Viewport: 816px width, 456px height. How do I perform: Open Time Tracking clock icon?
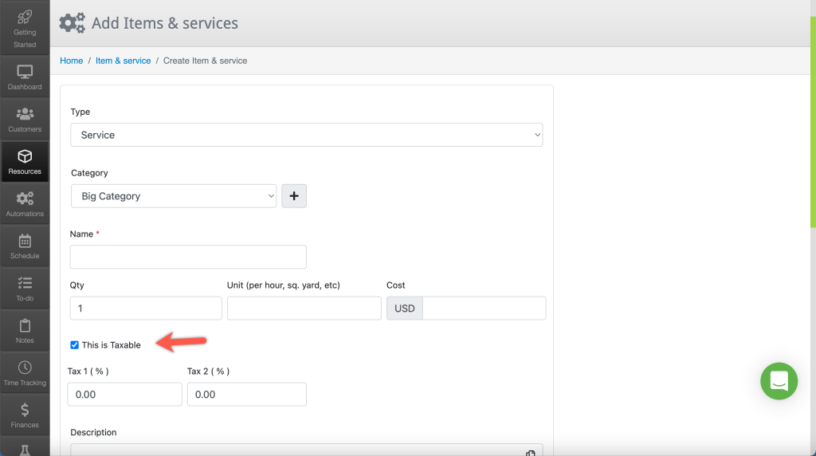pos(25,368)
